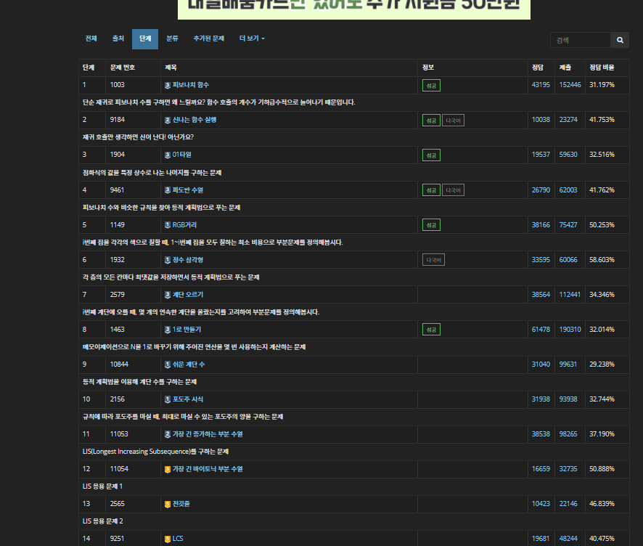This screenshot has width=643, height=546.
Task: Open the 쉬운 계단 수 problem link
Action: click(x=189, y=364)
